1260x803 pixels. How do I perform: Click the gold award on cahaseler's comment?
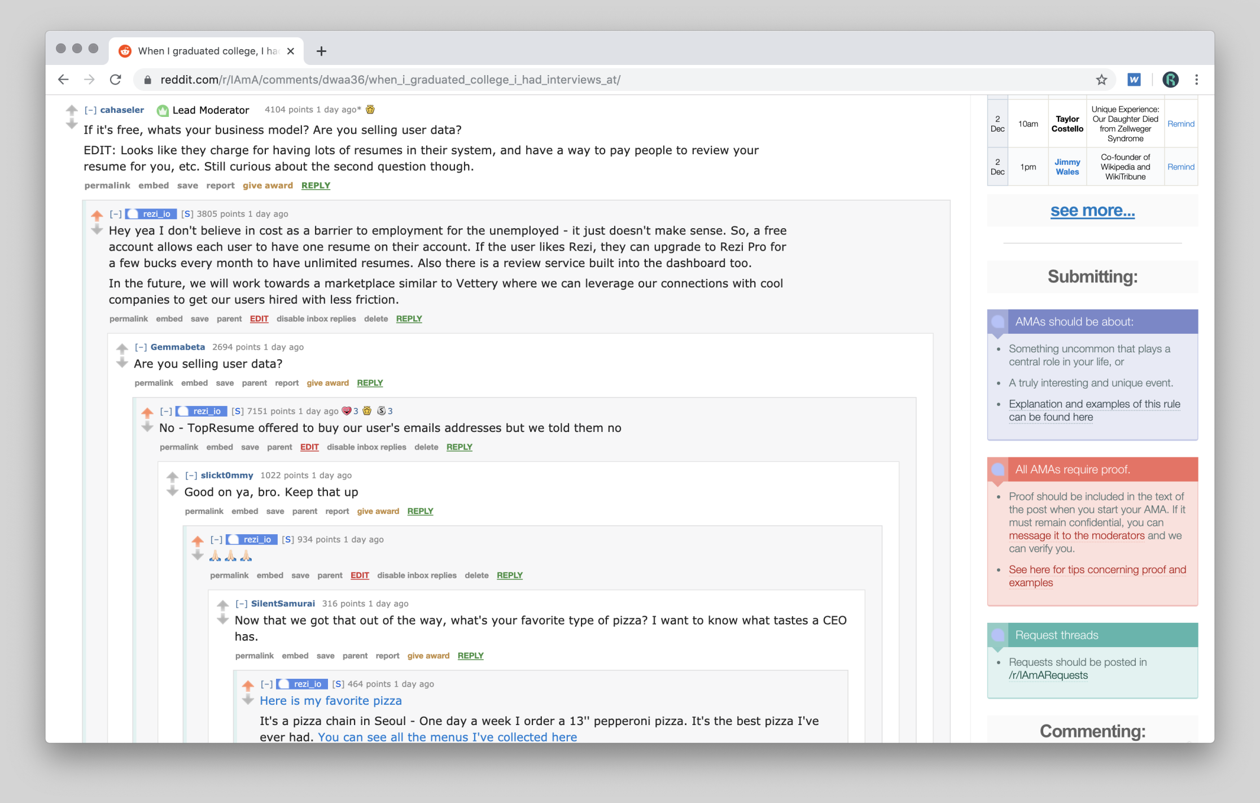370,109
